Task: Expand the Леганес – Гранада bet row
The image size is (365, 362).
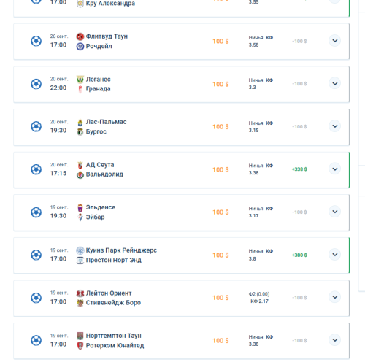Action: (335, 83)
